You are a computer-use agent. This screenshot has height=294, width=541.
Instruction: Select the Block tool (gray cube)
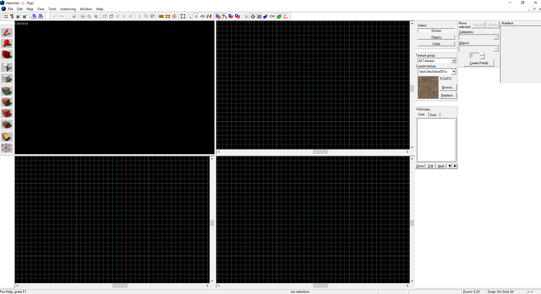7,78
